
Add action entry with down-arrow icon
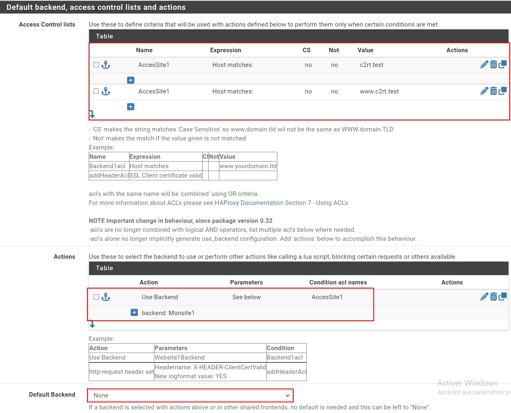pos(92,324)
